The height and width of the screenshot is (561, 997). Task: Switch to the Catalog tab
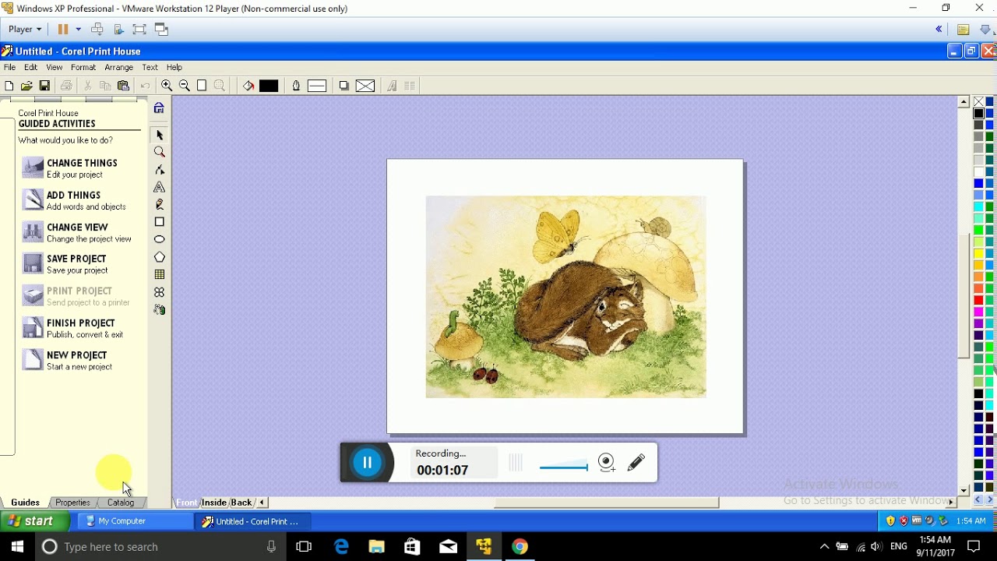tap(121, 503)
